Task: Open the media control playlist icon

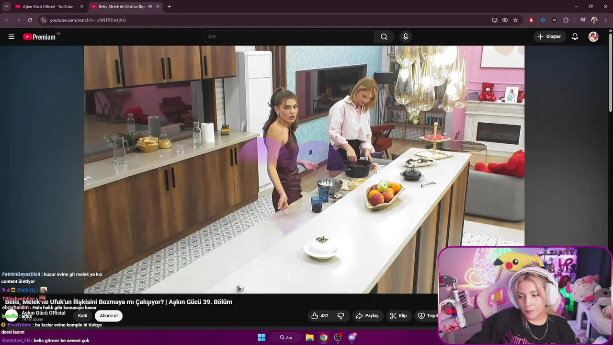Action: pos(583,20)
